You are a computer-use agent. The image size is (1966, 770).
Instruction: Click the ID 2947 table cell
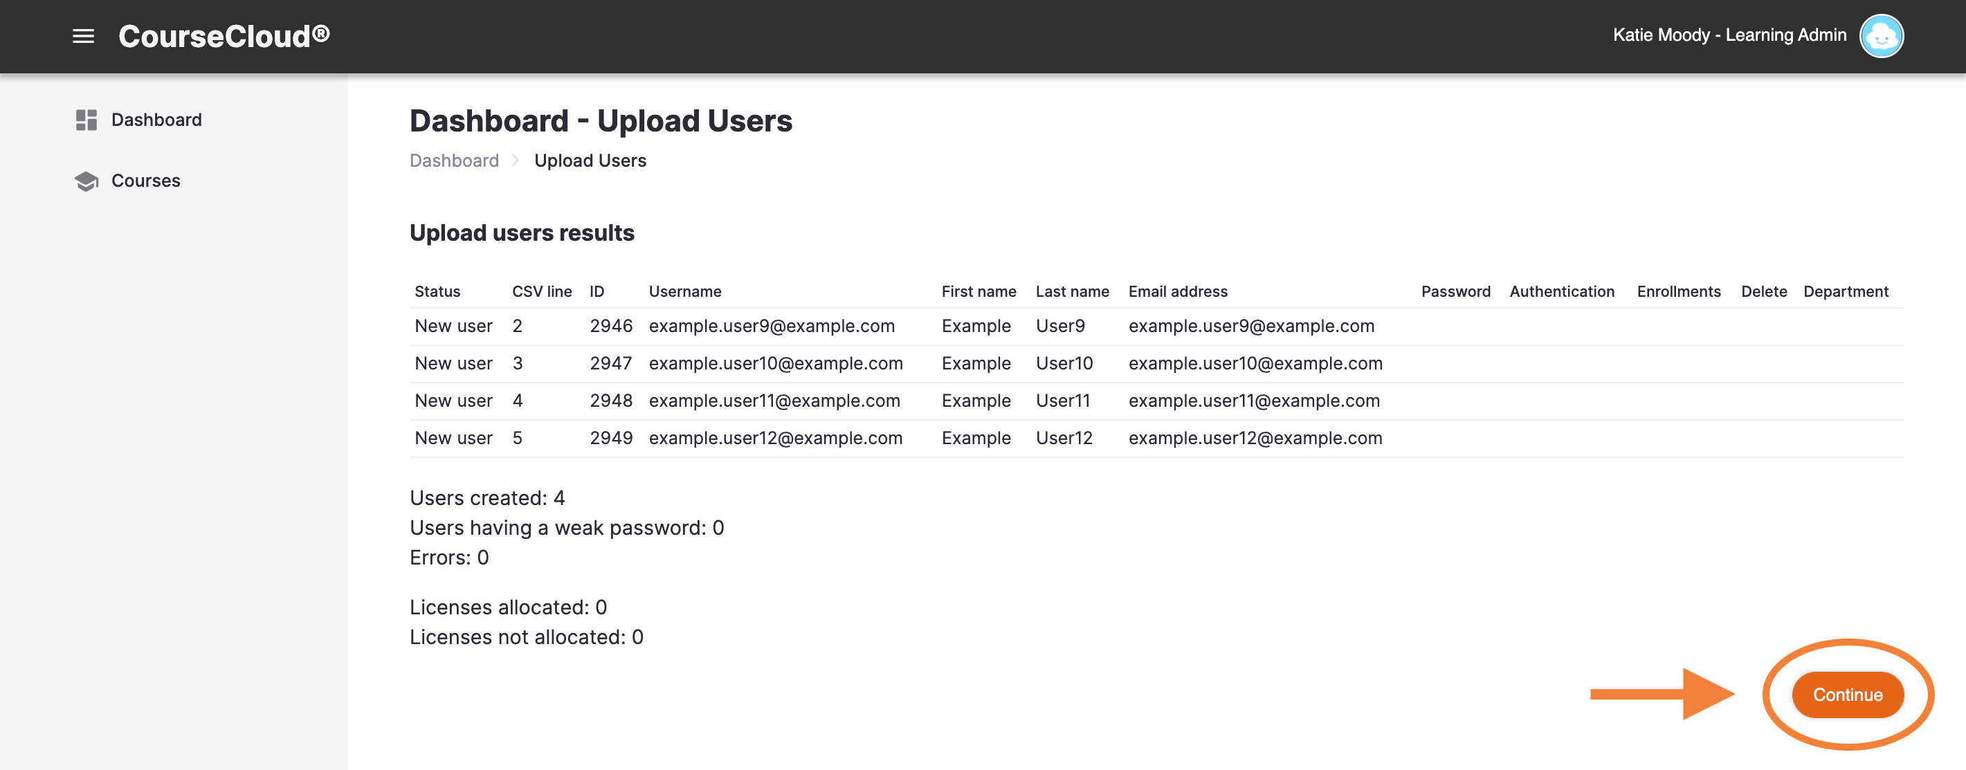611,363
